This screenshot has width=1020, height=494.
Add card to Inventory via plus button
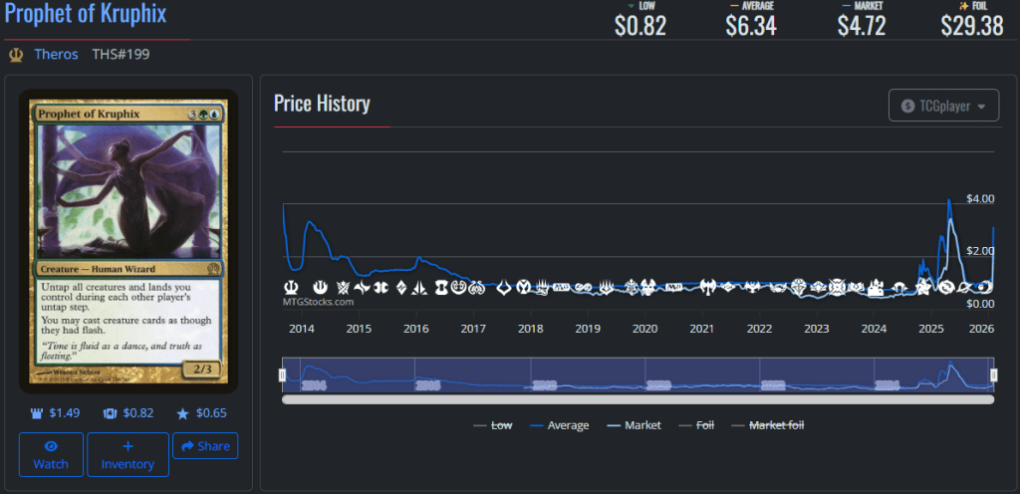(127, 455)
